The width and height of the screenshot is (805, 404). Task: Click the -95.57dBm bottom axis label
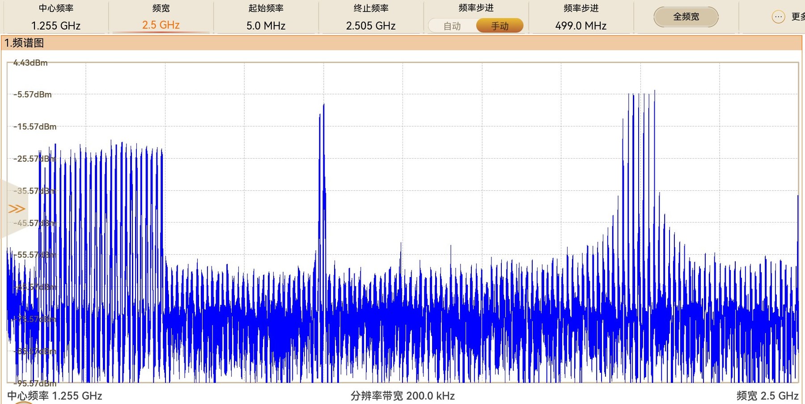click(35, 383)
